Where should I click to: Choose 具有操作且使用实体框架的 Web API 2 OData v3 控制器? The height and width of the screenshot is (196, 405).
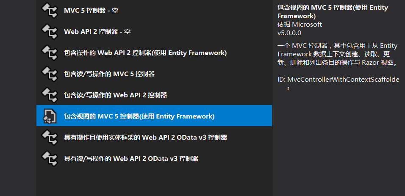point(145,137)
